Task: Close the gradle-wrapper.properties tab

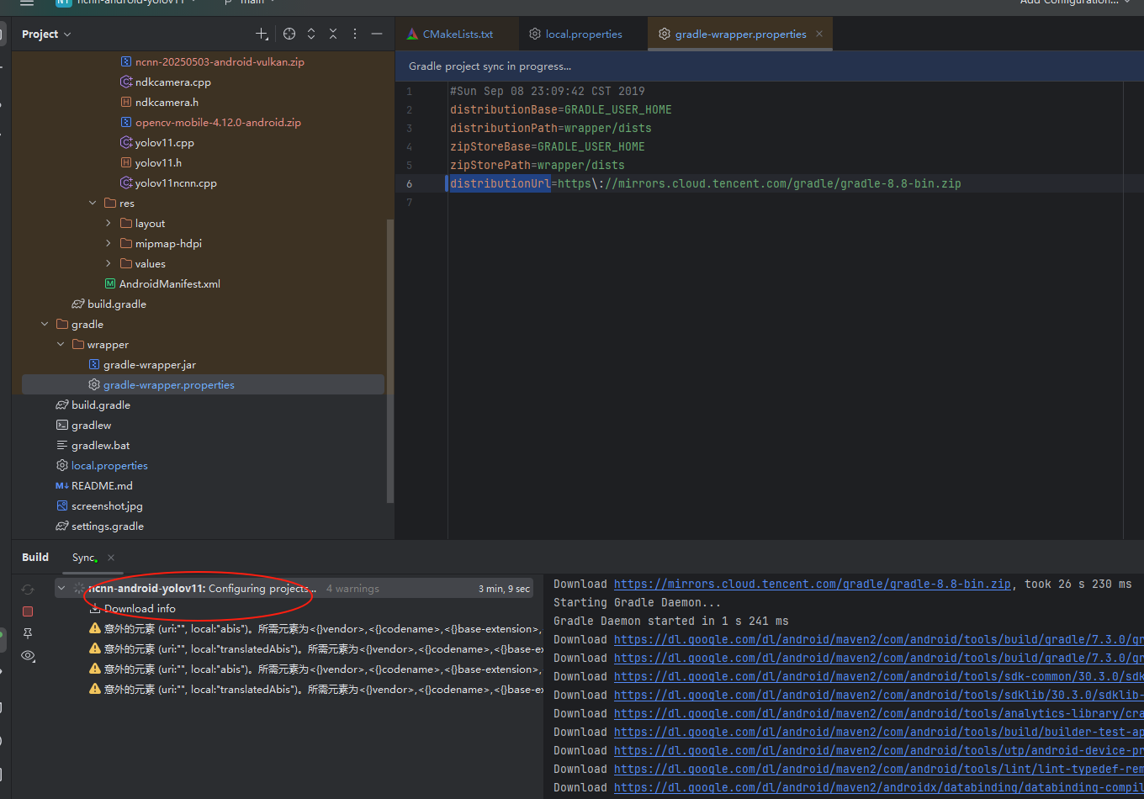Action: 819,34
